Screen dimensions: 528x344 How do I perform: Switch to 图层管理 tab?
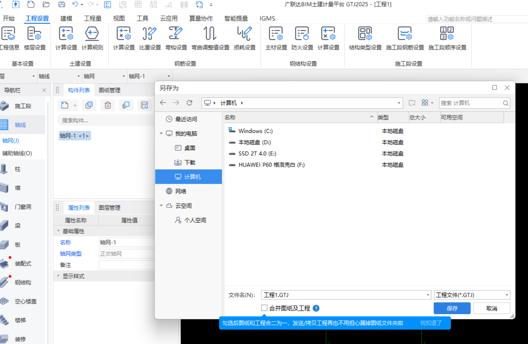(110, 207)
